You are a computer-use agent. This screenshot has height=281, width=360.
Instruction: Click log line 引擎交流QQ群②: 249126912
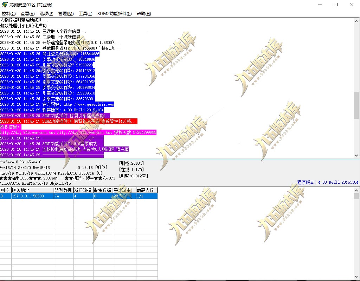click(47, 71)
